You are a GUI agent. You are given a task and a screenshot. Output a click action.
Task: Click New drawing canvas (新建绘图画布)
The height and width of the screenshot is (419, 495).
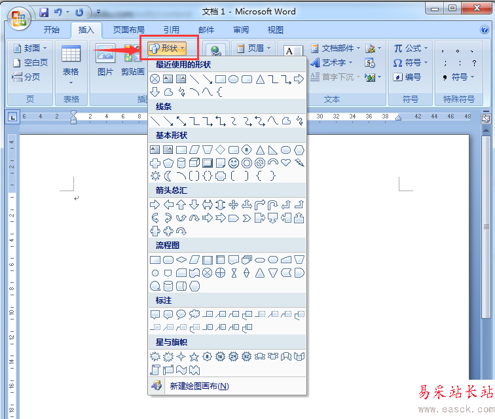pos(227,386)
